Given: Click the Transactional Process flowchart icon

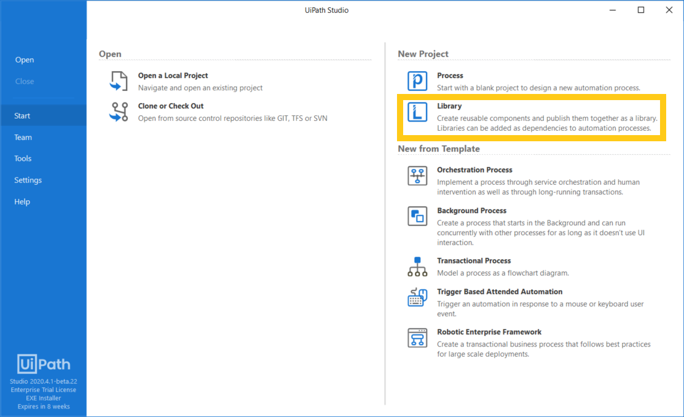Looking at the screenshot, I should 417,267.
